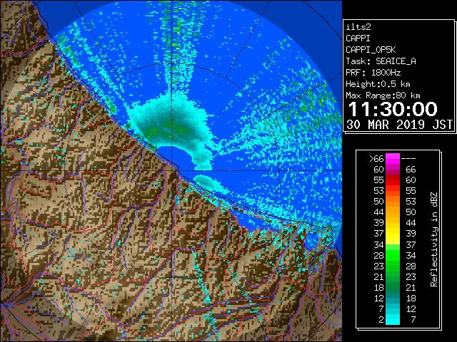Viewport: 457px width, 342px height.
Task: Click the bright green 28–34 dBZ swatch
Action: tap(393, 255)
